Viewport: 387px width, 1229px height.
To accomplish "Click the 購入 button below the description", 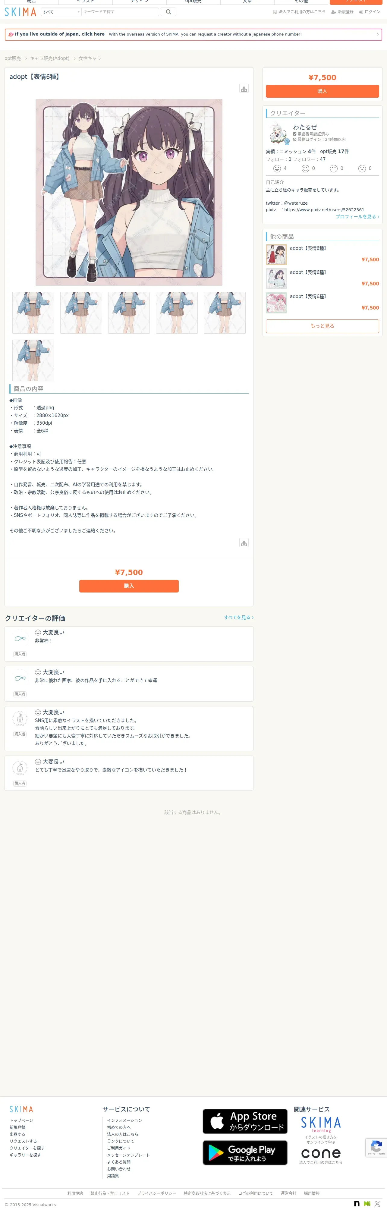I will 129,586.
